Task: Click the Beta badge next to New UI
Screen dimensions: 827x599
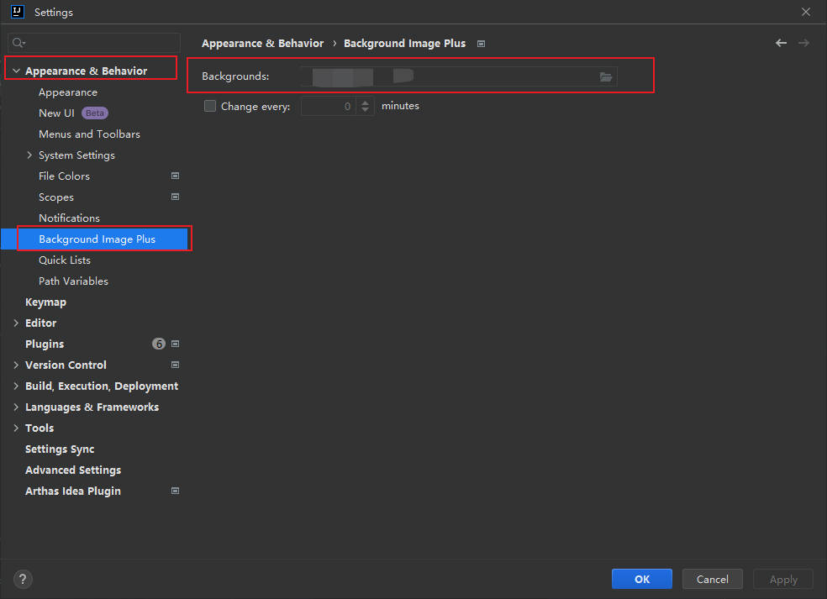Action: tap(95, 113)
